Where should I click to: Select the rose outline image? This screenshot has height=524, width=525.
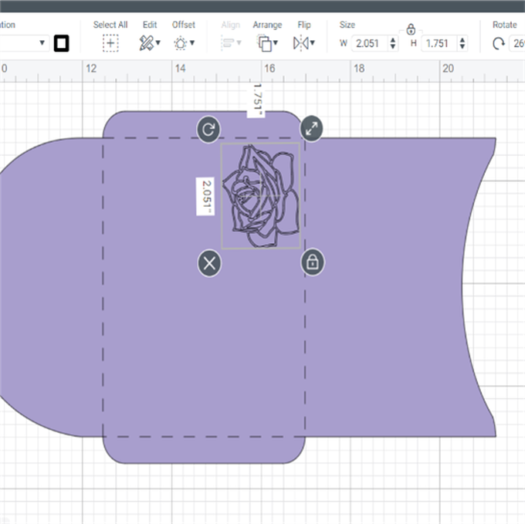tap(261, 196)
